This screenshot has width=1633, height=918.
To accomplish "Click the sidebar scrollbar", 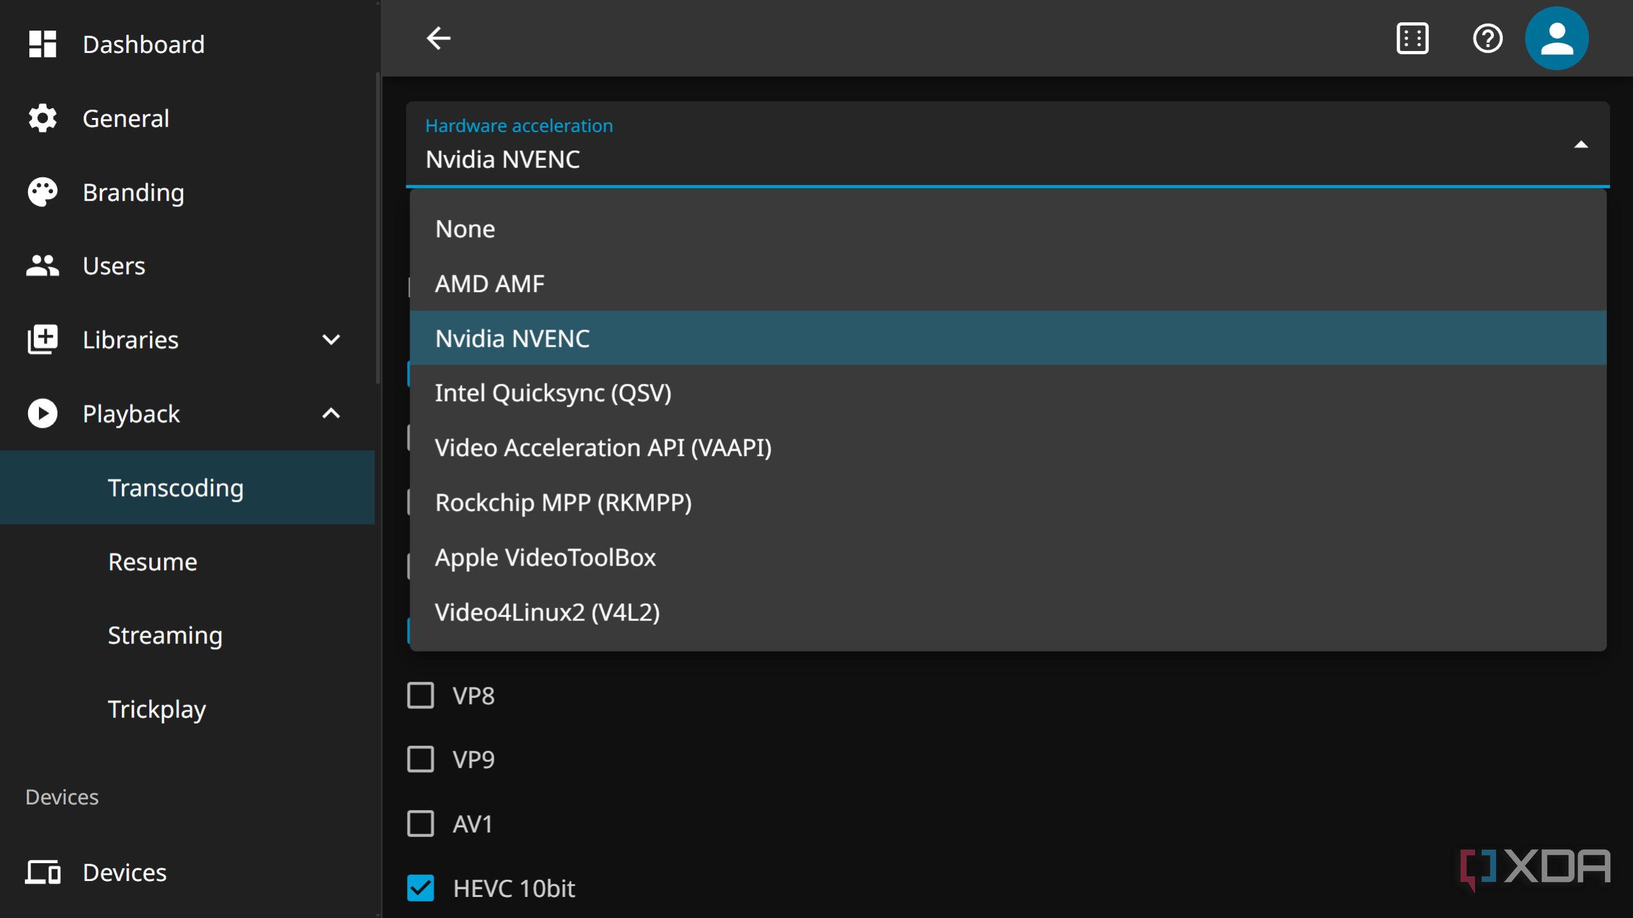I will pyautogui.click(x=378, y=229).
